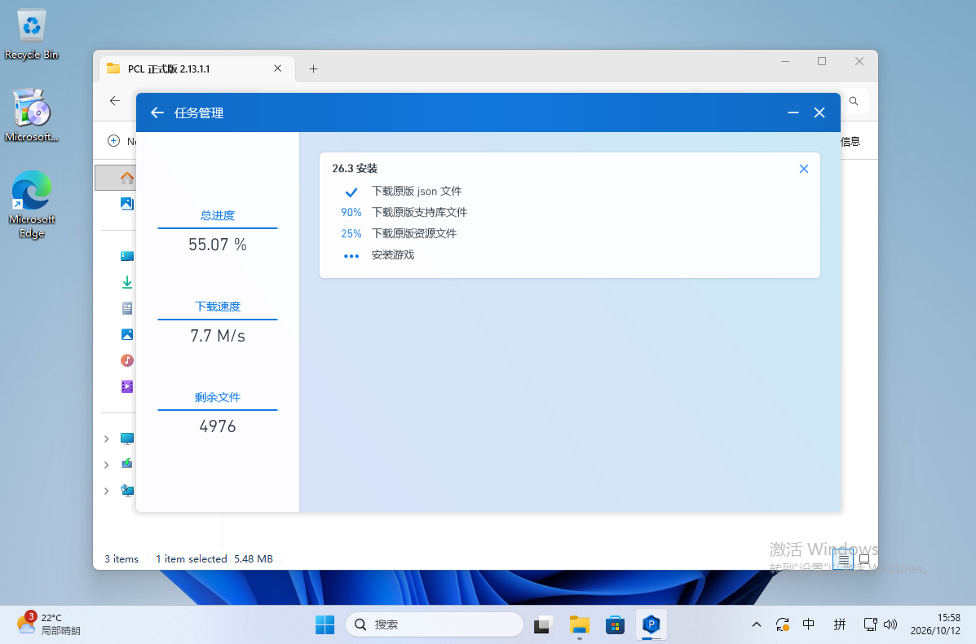Open the Home icon in the Explorer sidebar
The image size is (976, 644).
(x=127, y=178)
